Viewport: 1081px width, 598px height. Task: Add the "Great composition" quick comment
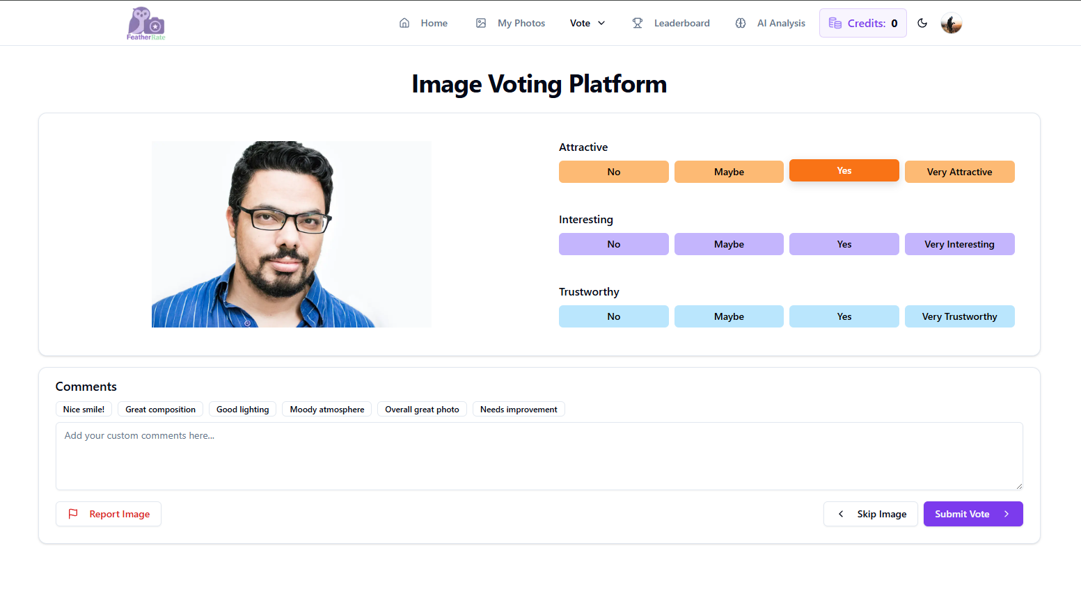(x=160, y=409)
